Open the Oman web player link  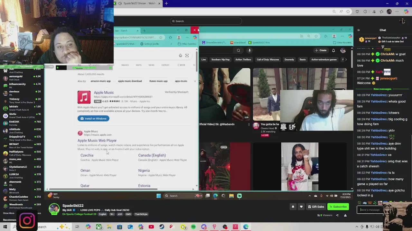[85, 170]
